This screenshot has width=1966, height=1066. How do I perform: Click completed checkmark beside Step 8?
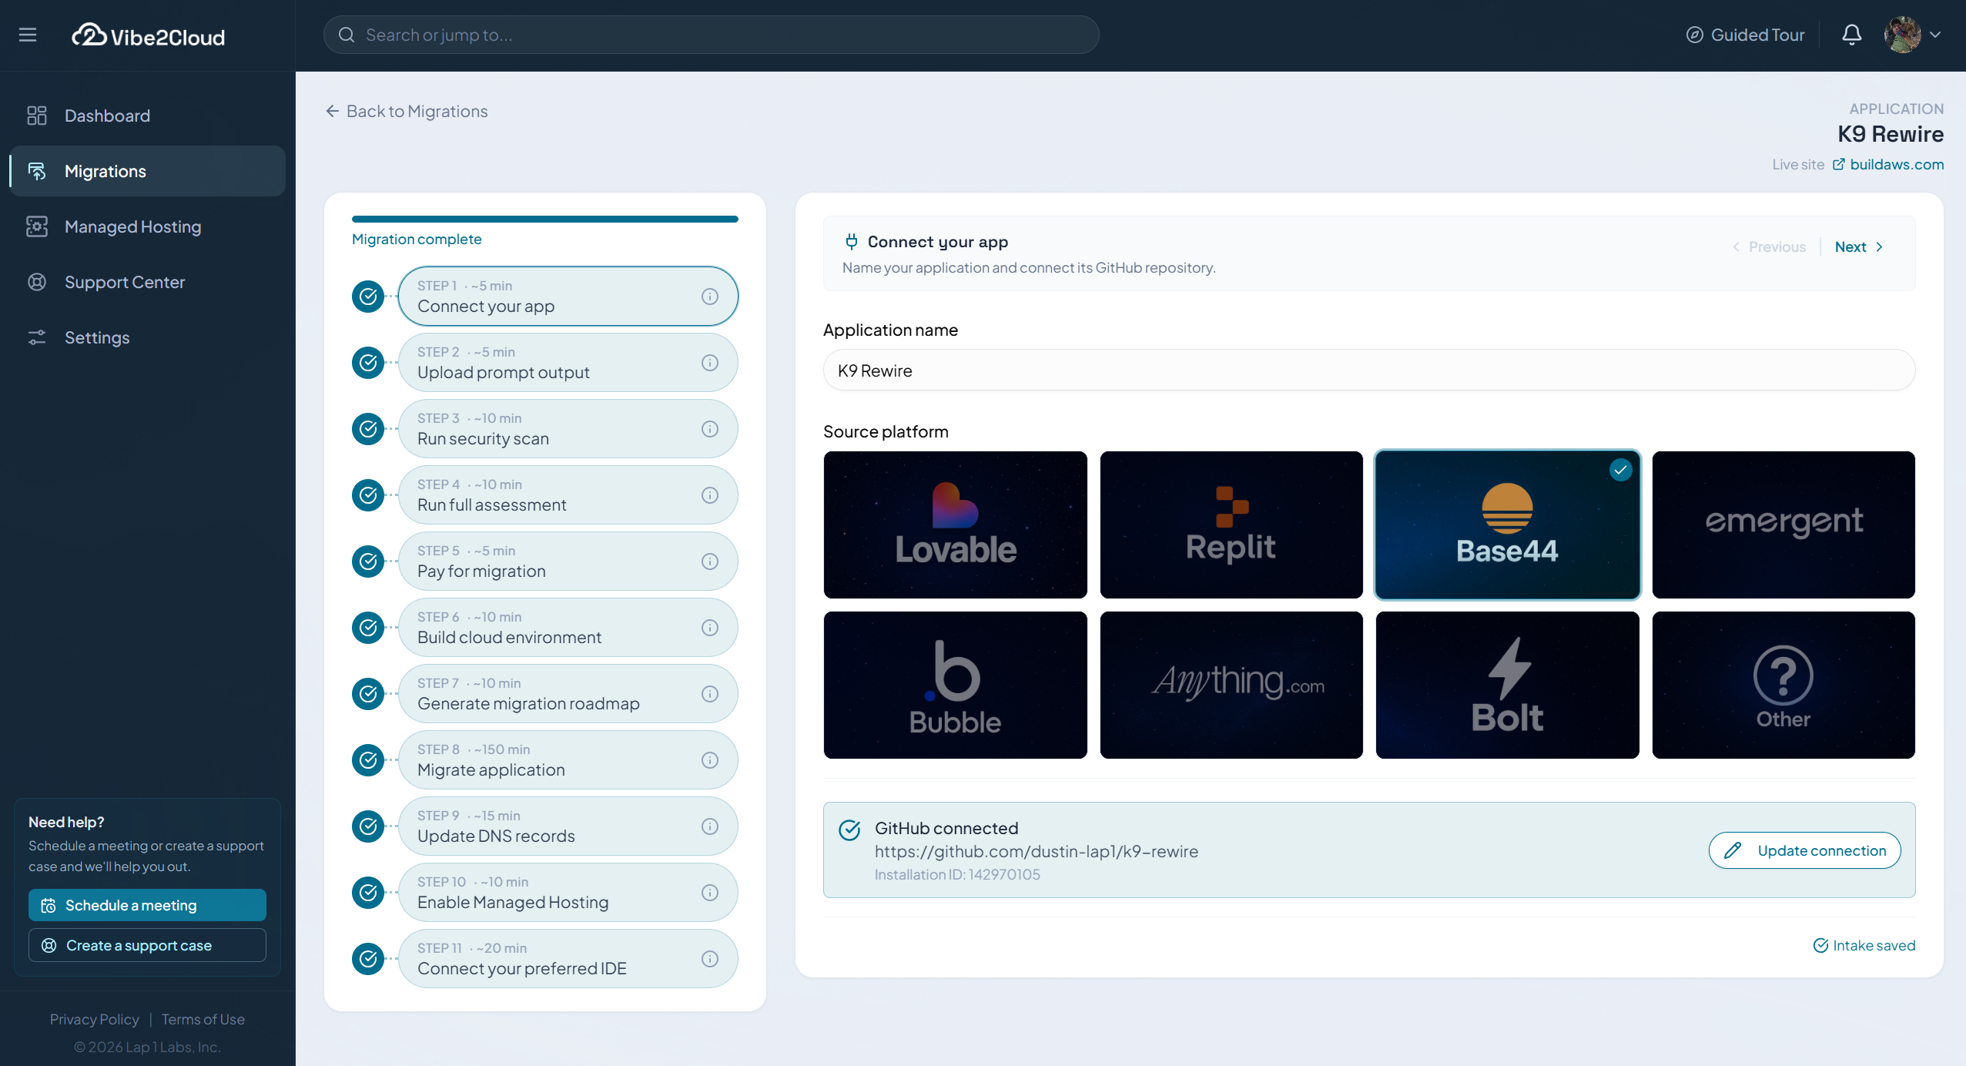click(368, 760)
